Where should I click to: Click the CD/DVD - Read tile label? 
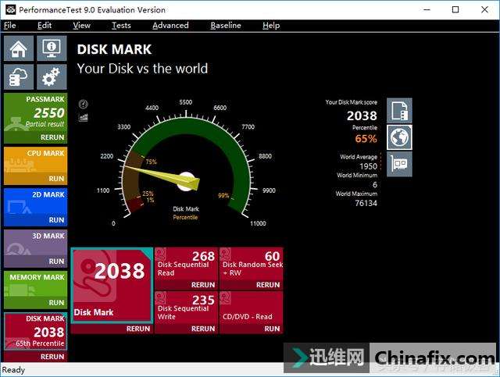click(x=248, y=317)
